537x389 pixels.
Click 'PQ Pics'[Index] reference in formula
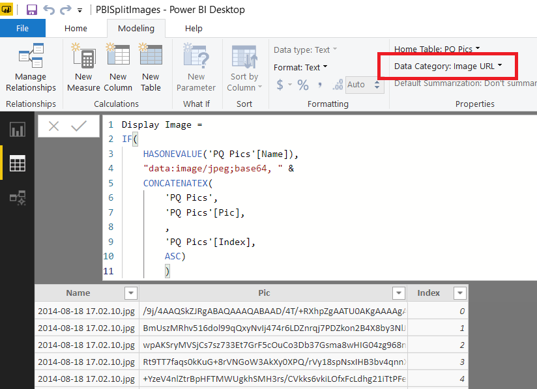[210, 242]
